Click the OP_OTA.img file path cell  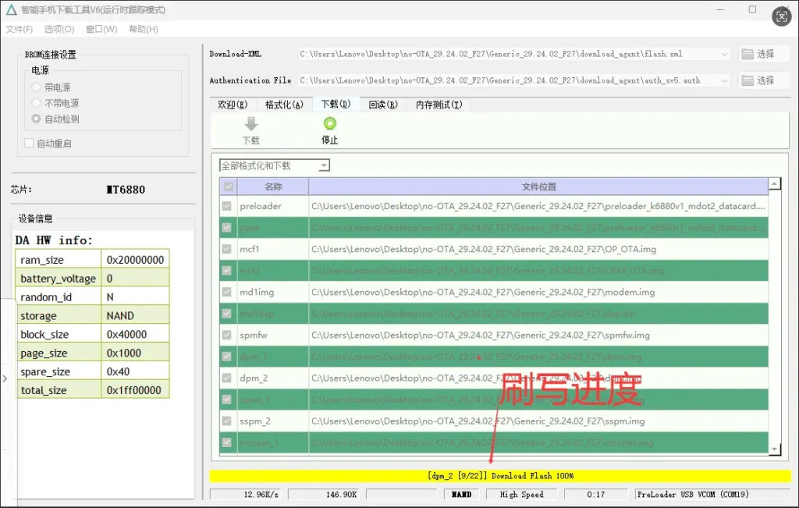pyautogui.click(x=538, y=249)
